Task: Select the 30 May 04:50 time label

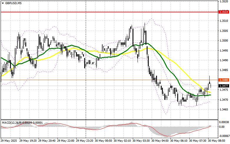Action: coord(160,141)
